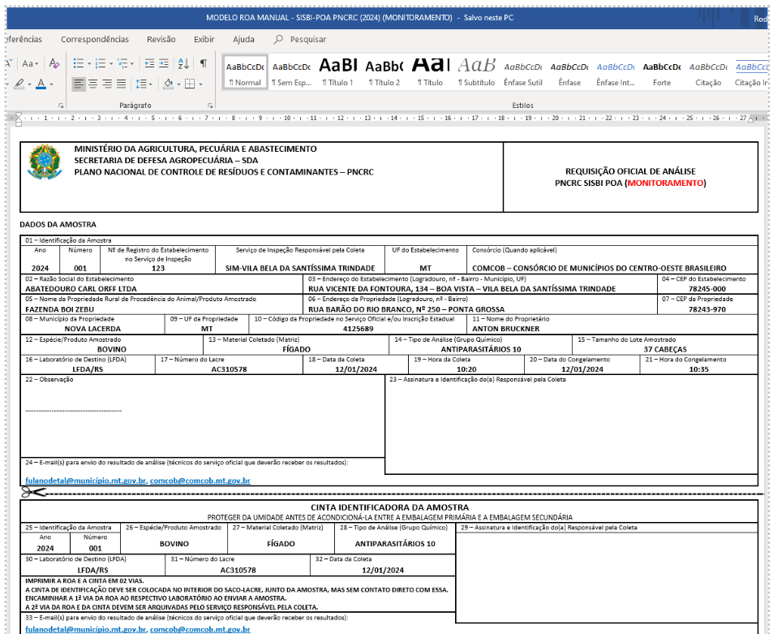Increase the paragraph indent
The height and width of the screenshot is (634, 773).
click(x=164, y=63)
